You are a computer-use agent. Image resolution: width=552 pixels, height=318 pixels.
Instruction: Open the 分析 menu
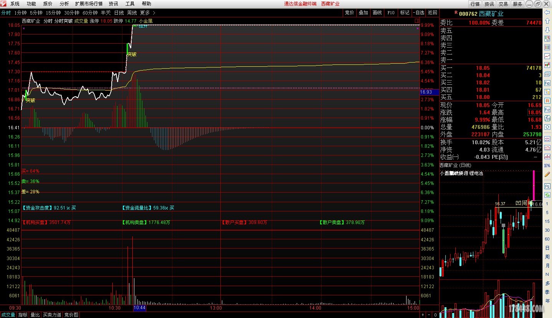coord(64,4)
